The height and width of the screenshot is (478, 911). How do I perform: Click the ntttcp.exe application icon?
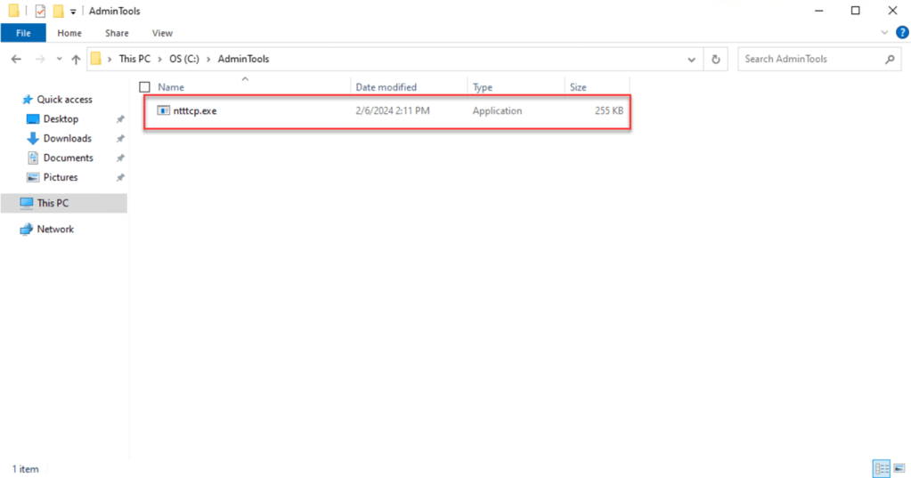click(x=163, y=111)
